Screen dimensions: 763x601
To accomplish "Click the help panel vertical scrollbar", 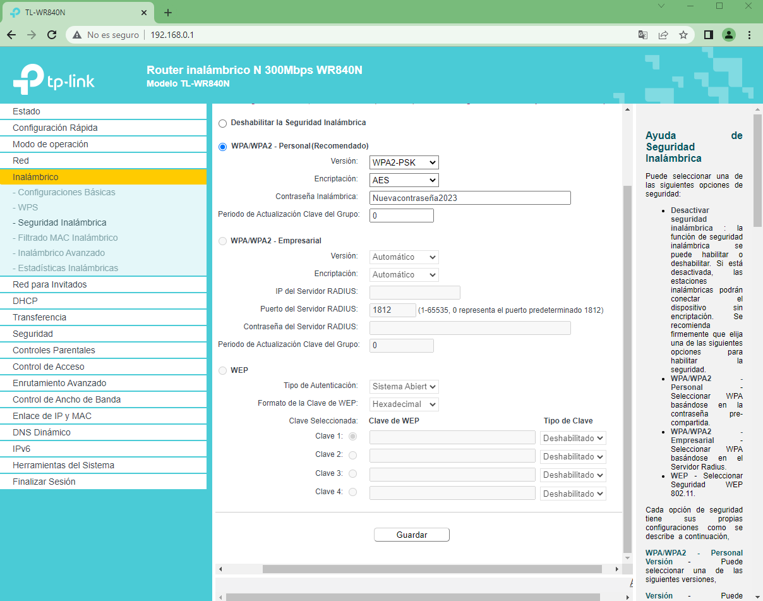I will point(757,171).
